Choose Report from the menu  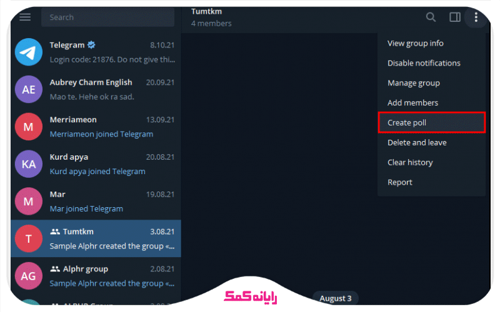pos(431,182)
